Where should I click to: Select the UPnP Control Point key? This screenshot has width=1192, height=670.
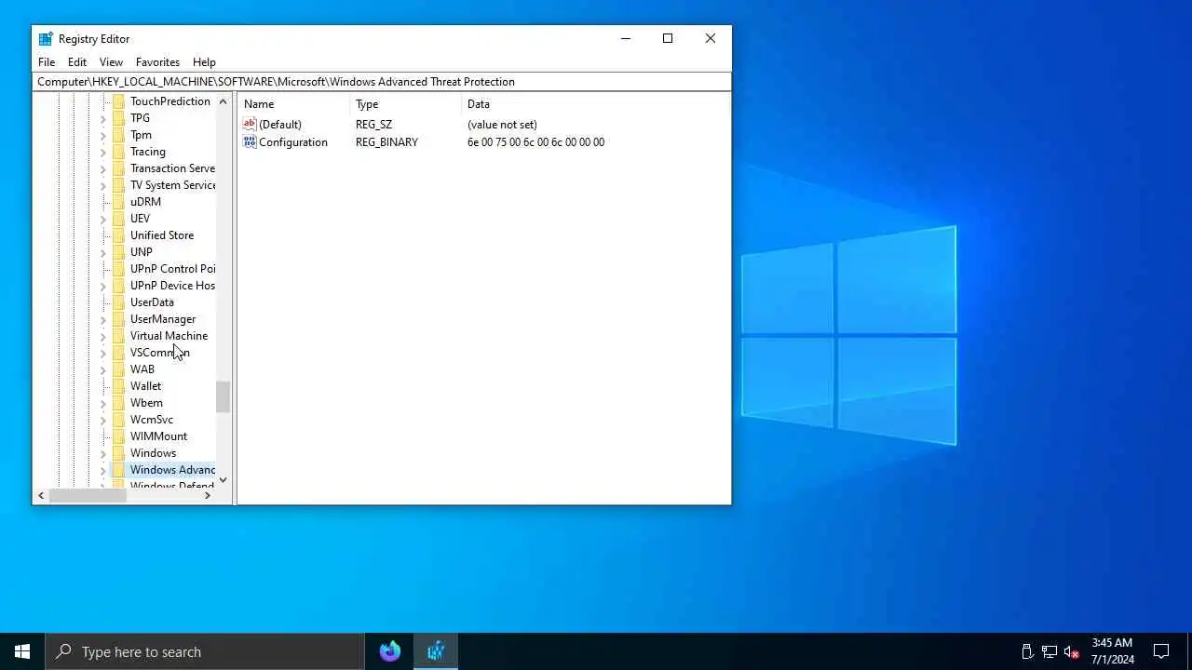pyautogui.click(x=172, y=269)
